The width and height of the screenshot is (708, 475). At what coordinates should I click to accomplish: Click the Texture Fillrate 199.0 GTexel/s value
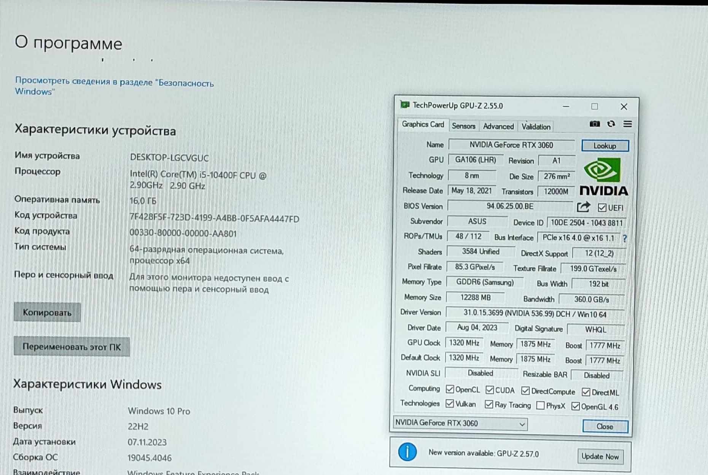(593, 268)
